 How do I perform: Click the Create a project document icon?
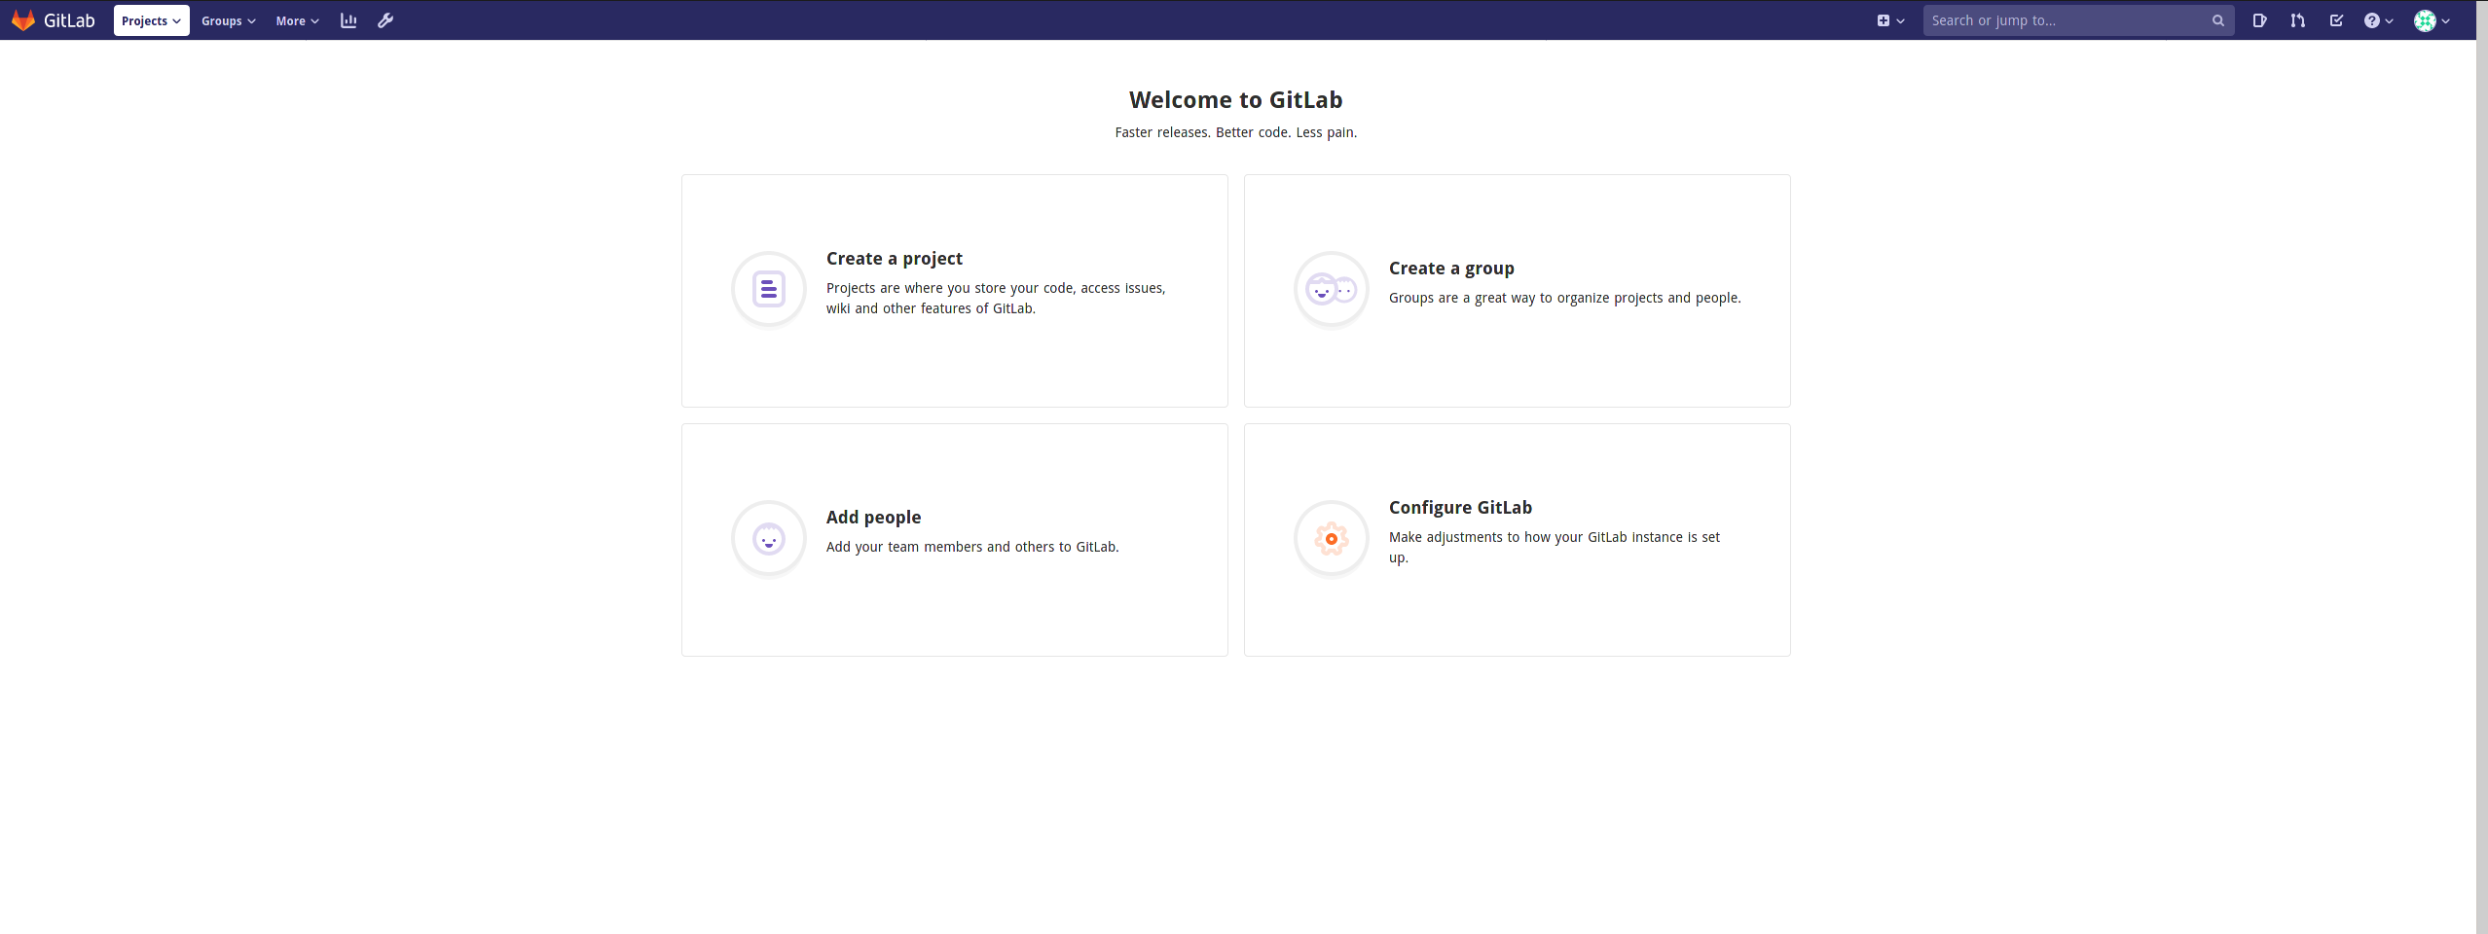pos(768,289)
